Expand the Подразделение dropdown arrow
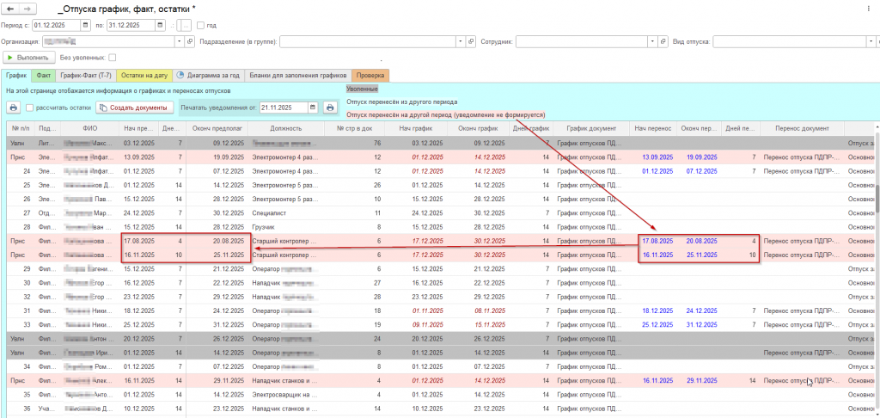Image resolution: width=880 pixels, height=418 pixels. pyautogui.click(x=461, y=40)
